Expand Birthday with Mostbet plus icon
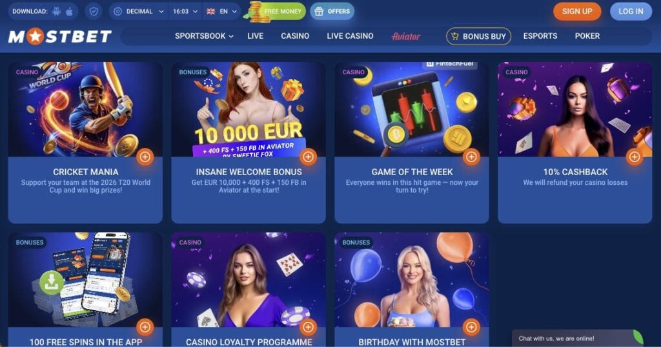Image resolution: width=661 pixels, height=347 pixels. point(471,327)
